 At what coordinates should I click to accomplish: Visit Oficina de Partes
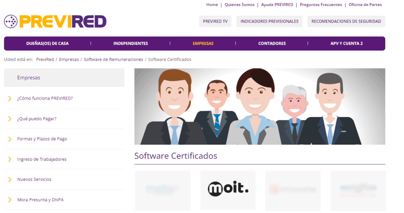click(x=365, y=5)
